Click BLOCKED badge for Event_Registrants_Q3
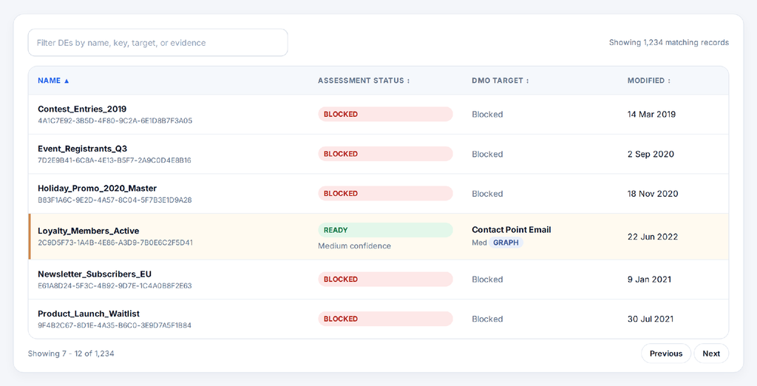 pyautogui.click(x=385, y=154)
